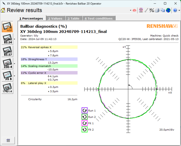This screenshot has height=146, width=181.
Task: Select the ASME B5.57 report icon
Action: [7, 51]
